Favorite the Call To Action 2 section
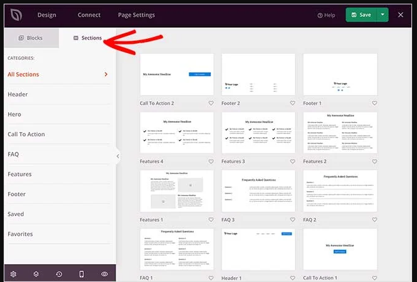The height and width of the screenshot is (282, 417). click(210, 103)
